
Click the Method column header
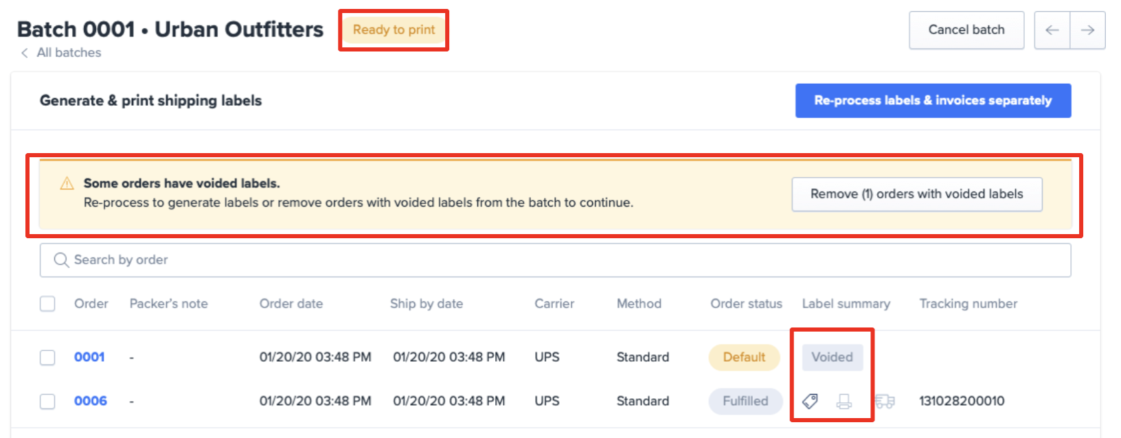[639, 303]
